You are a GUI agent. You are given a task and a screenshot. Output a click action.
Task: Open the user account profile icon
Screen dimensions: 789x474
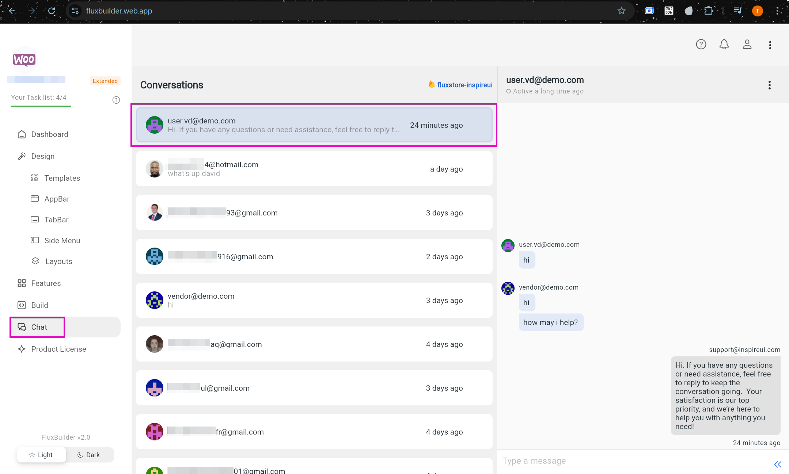[747, 45]
